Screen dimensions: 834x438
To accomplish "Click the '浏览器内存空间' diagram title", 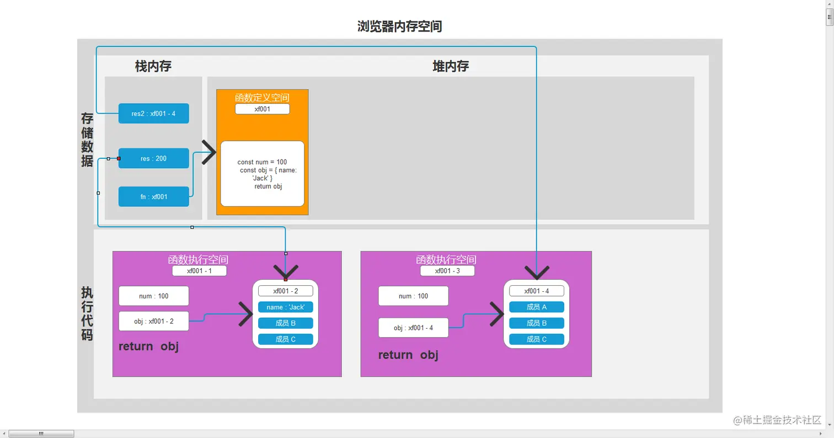I will 400,26.
